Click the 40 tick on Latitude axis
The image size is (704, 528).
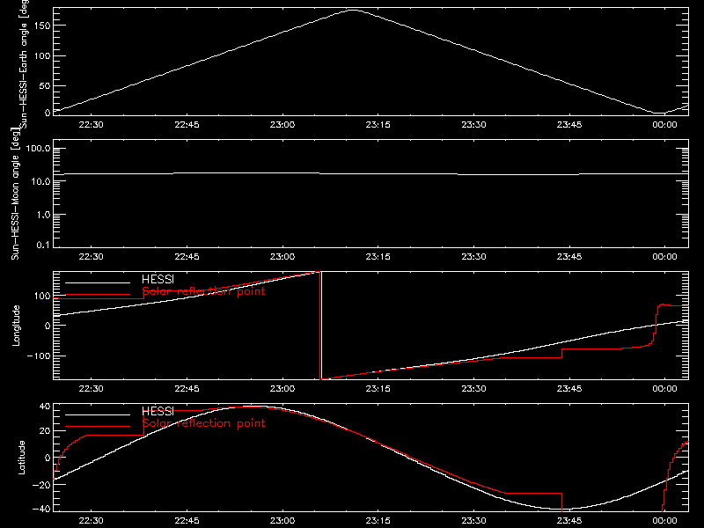click(x=45, y=407)
